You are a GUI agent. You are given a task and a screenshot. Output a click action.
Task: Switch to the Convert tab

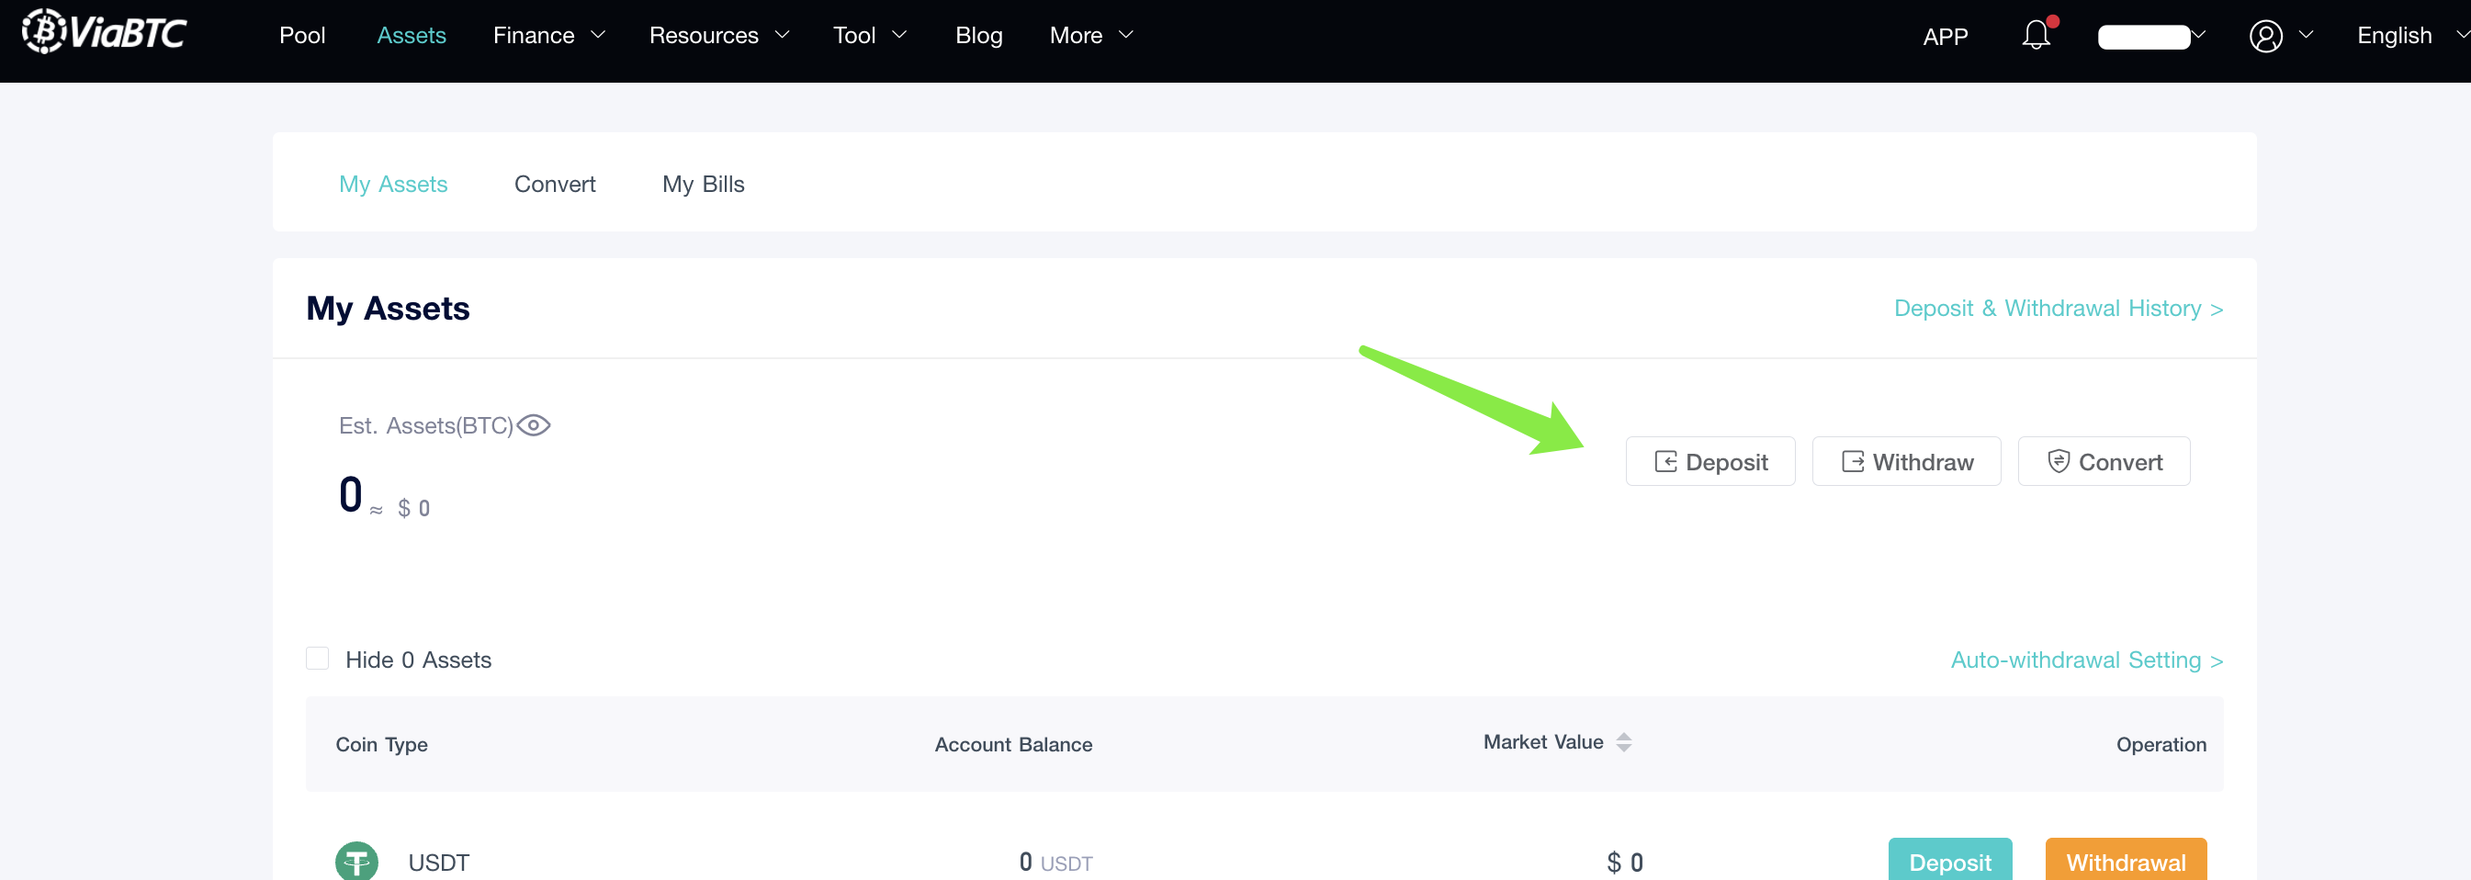(555, 184)
